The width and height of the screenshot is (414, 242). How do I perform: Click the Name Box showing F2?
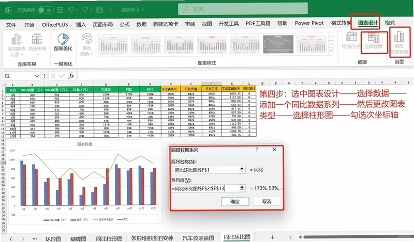coord(19,76)
